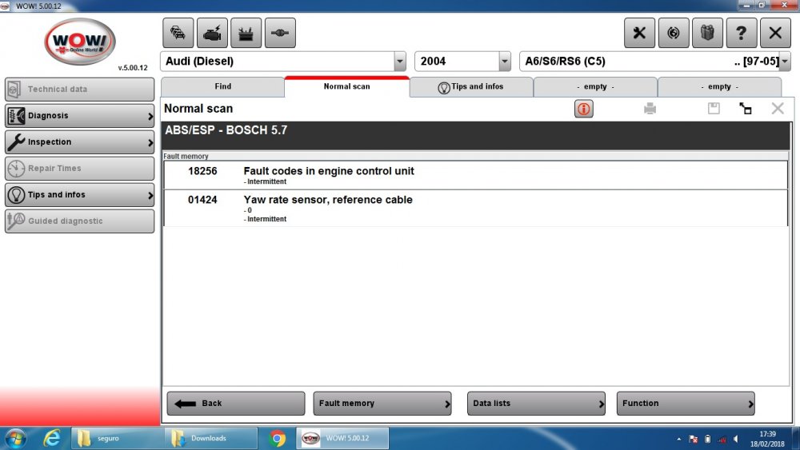
Task: Open the seguro folder taskbar item
Action: tap(118, 438)
